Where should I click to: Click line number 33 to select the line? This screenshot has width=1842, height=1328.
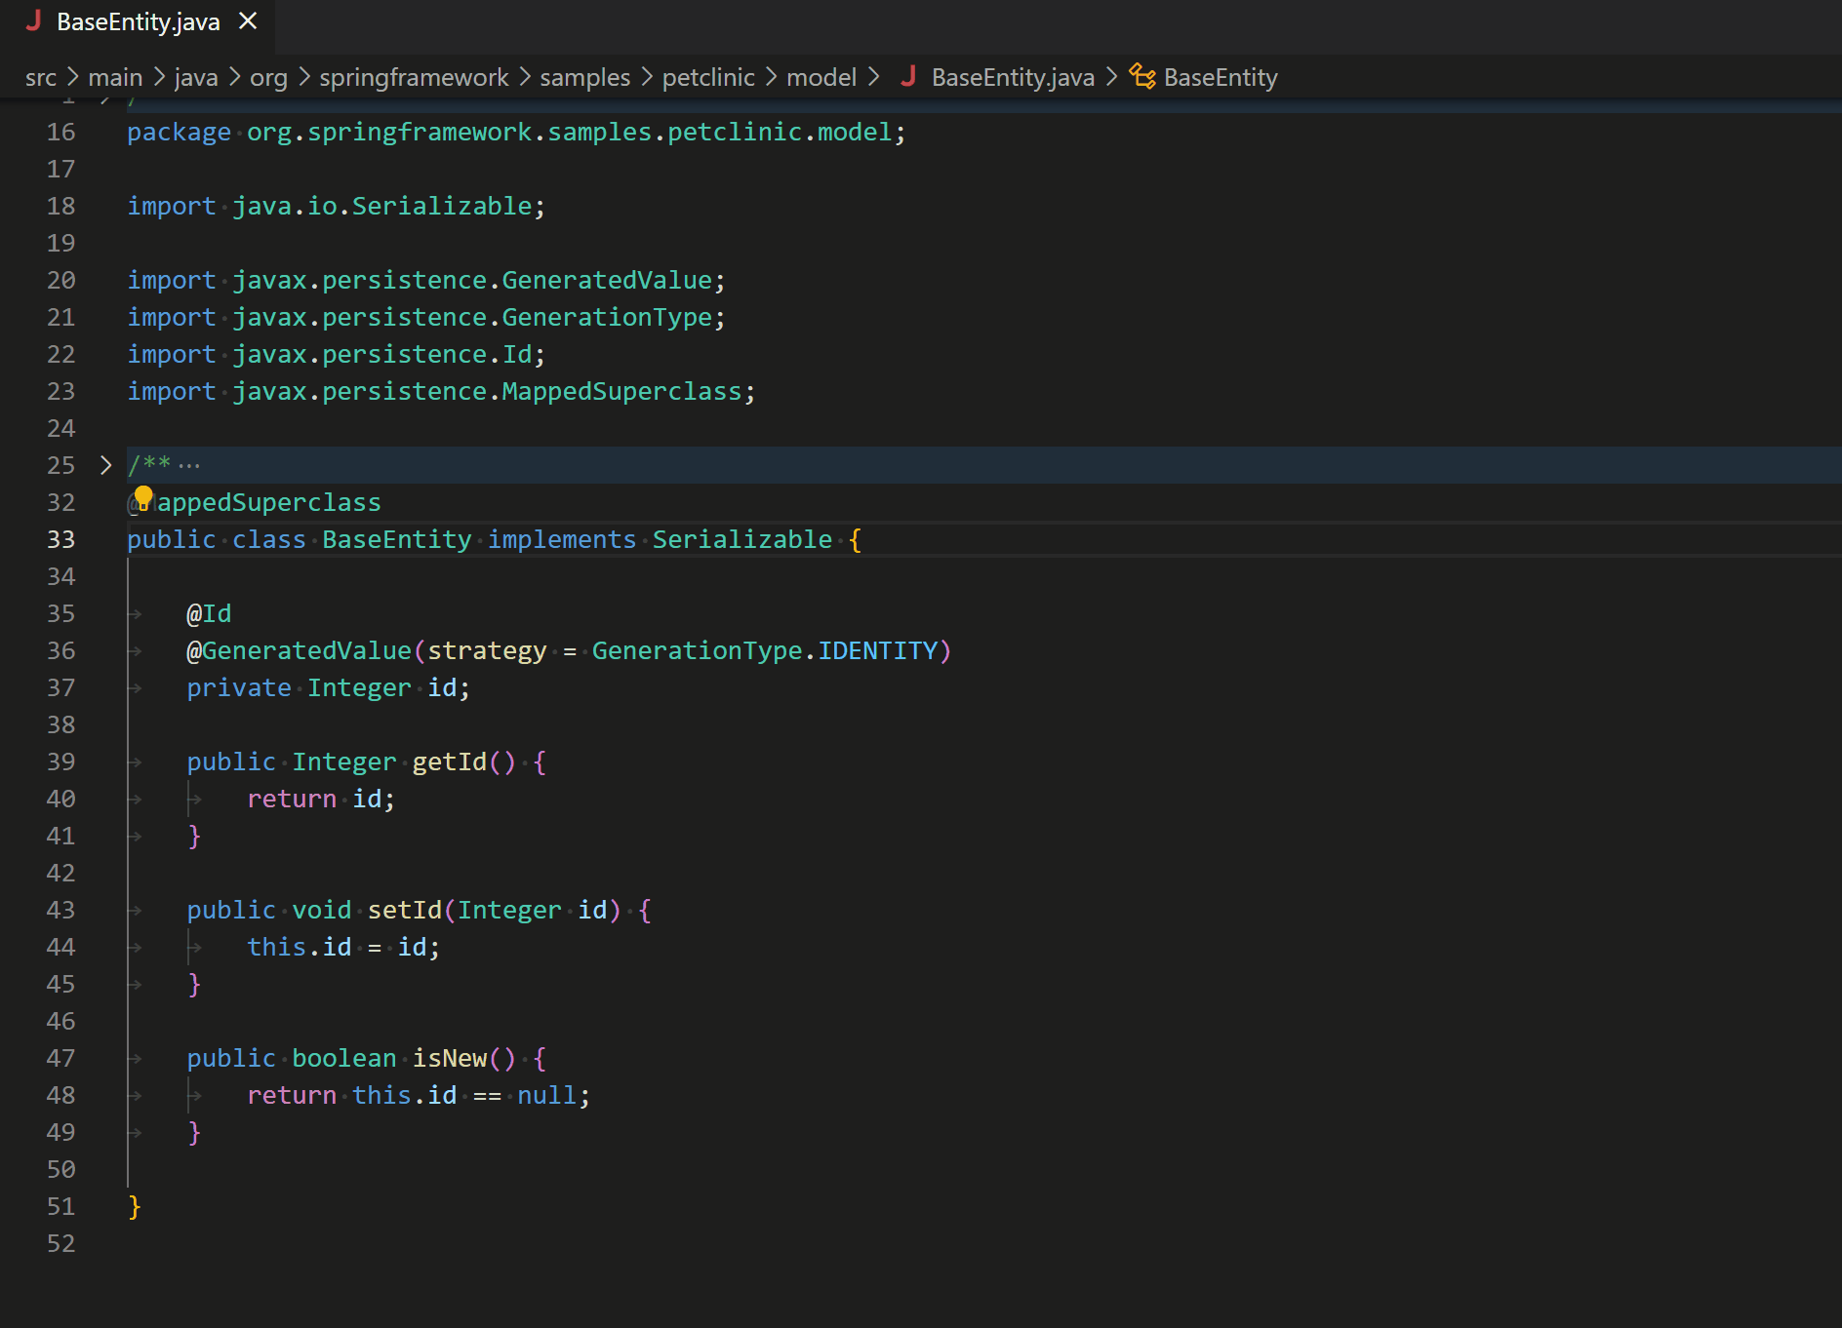60,538
